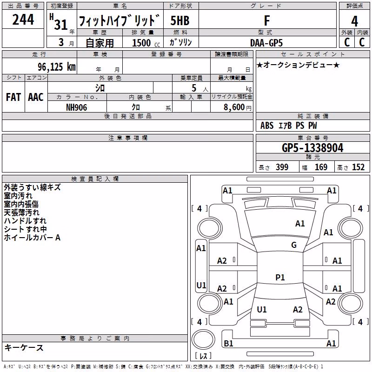The width and height of the screenshot is (372, 372).
Task: Select inspector note 天張薄汚れ
Action: [x=21, y=213]
